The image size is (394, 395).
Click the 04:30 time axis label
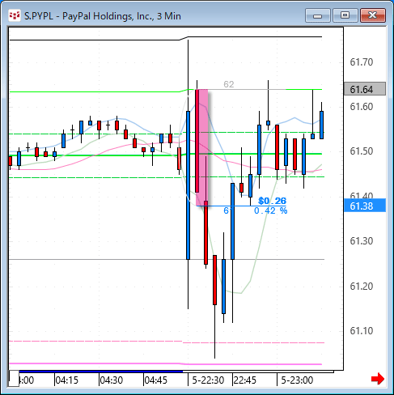pyautogui.click(x=112, y=380)
